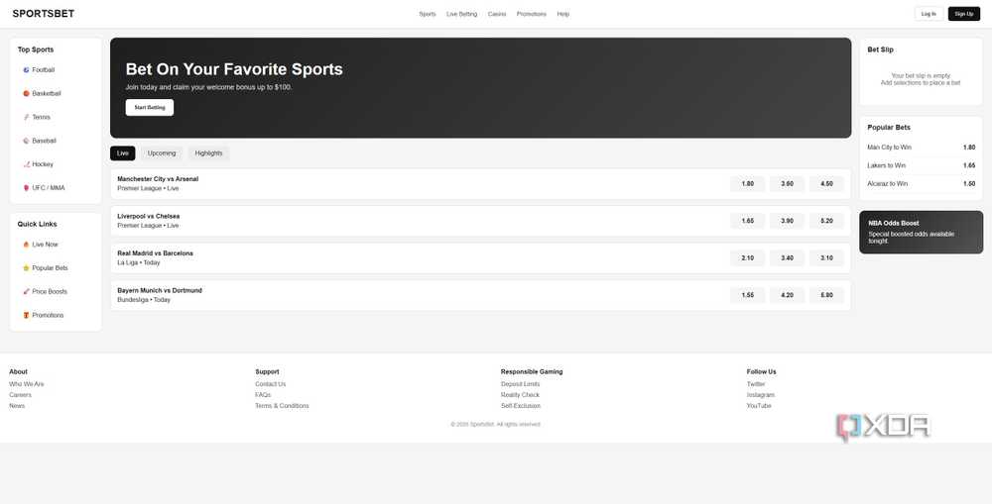This screenshot has height=504, width=992.
Task: Click the Baseball icon in the sidebar
Action: [26, 141]
